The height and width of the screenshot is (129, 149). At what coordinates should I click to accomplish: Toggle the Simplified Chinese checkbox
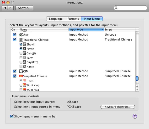(x=15, y=76)
